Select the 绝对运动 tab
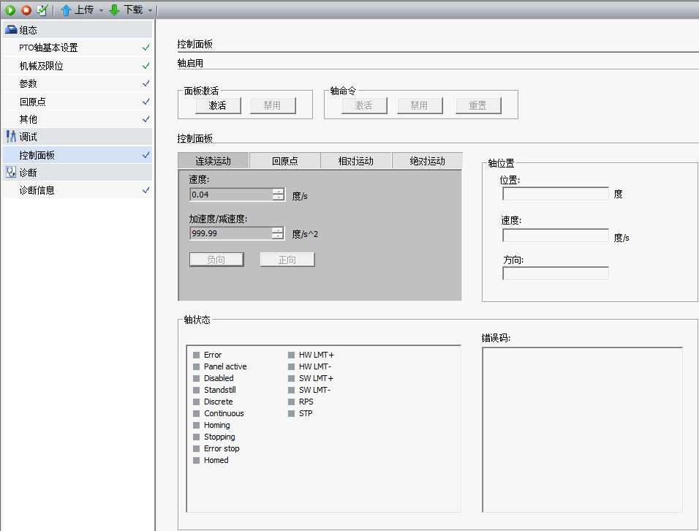 427,161
